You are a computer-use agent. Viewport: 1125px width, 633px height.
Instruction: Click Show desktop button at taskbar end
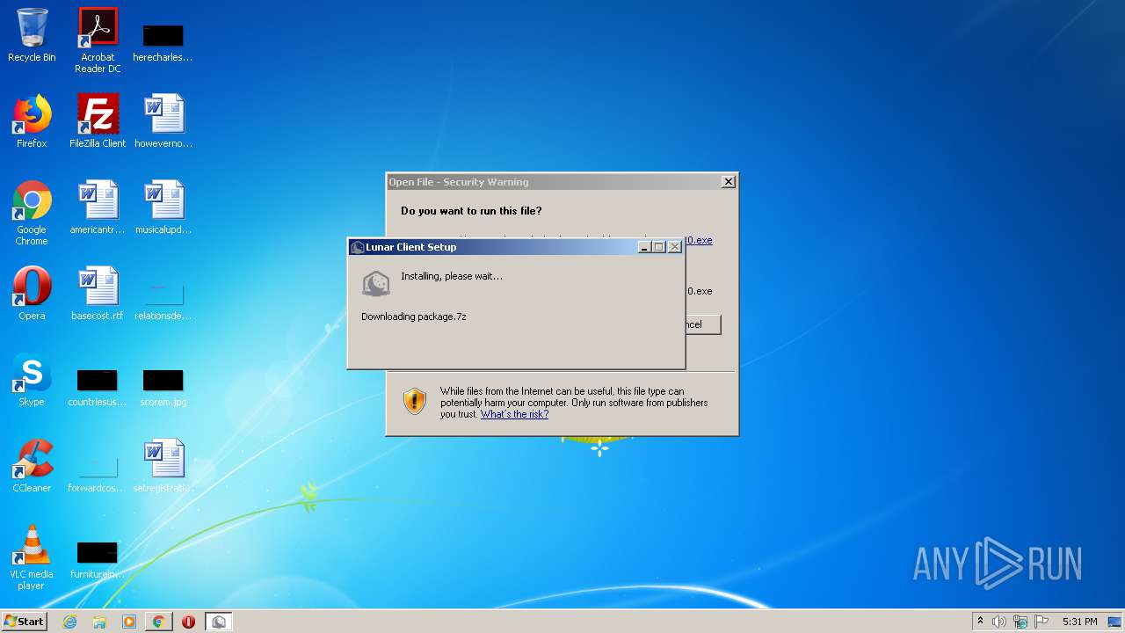coord(1114,622)
